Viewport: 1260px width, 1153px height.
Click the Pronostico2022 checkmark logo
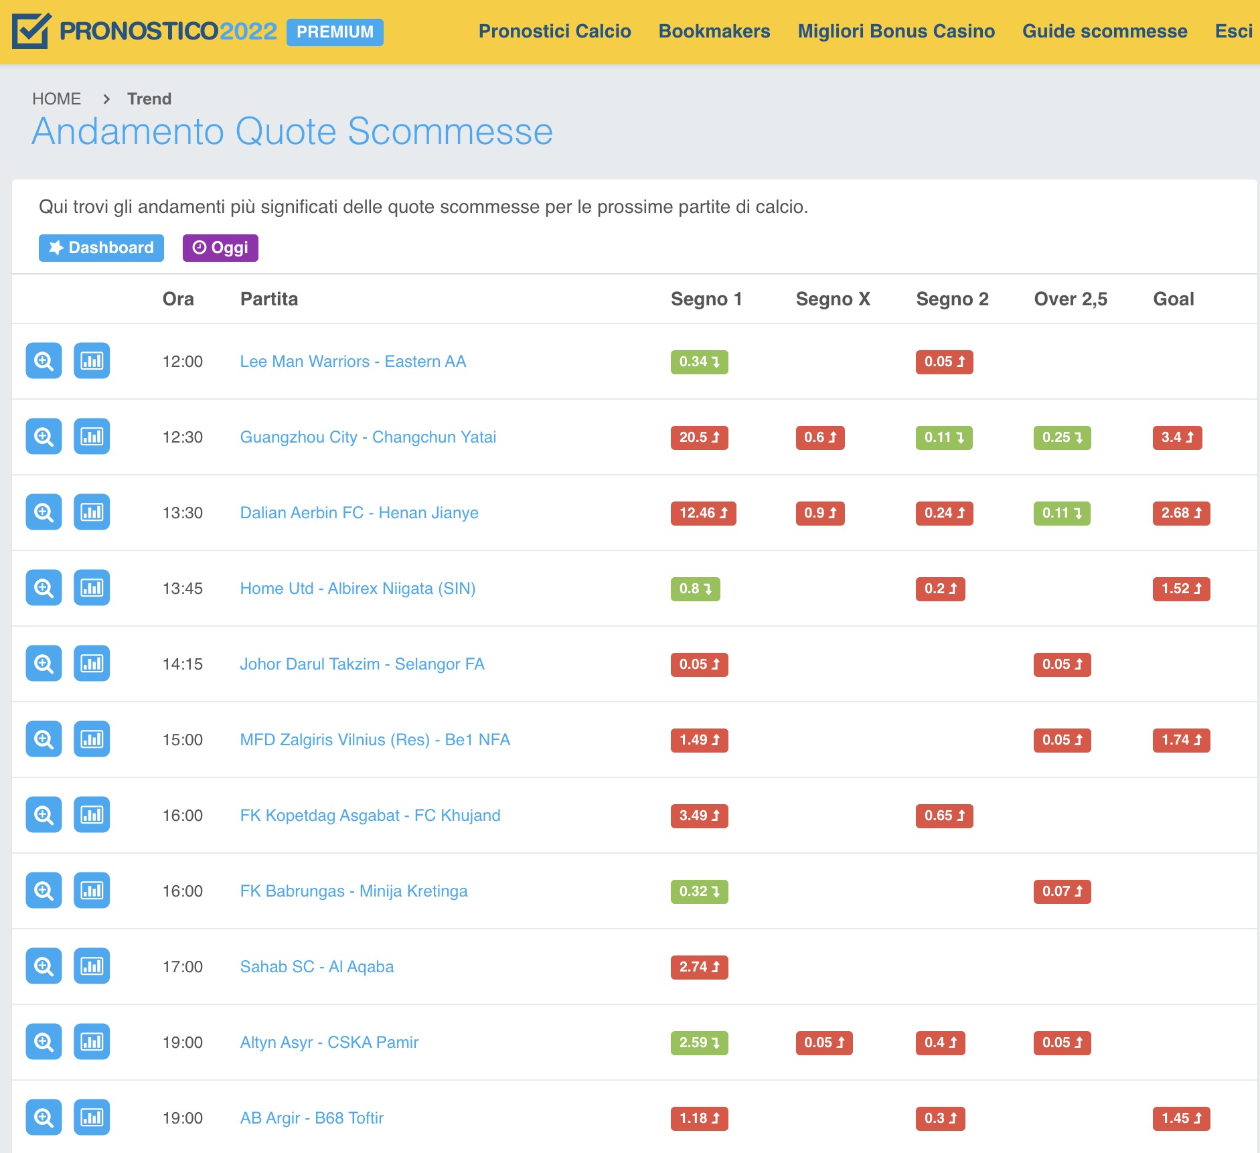(31, 31)
